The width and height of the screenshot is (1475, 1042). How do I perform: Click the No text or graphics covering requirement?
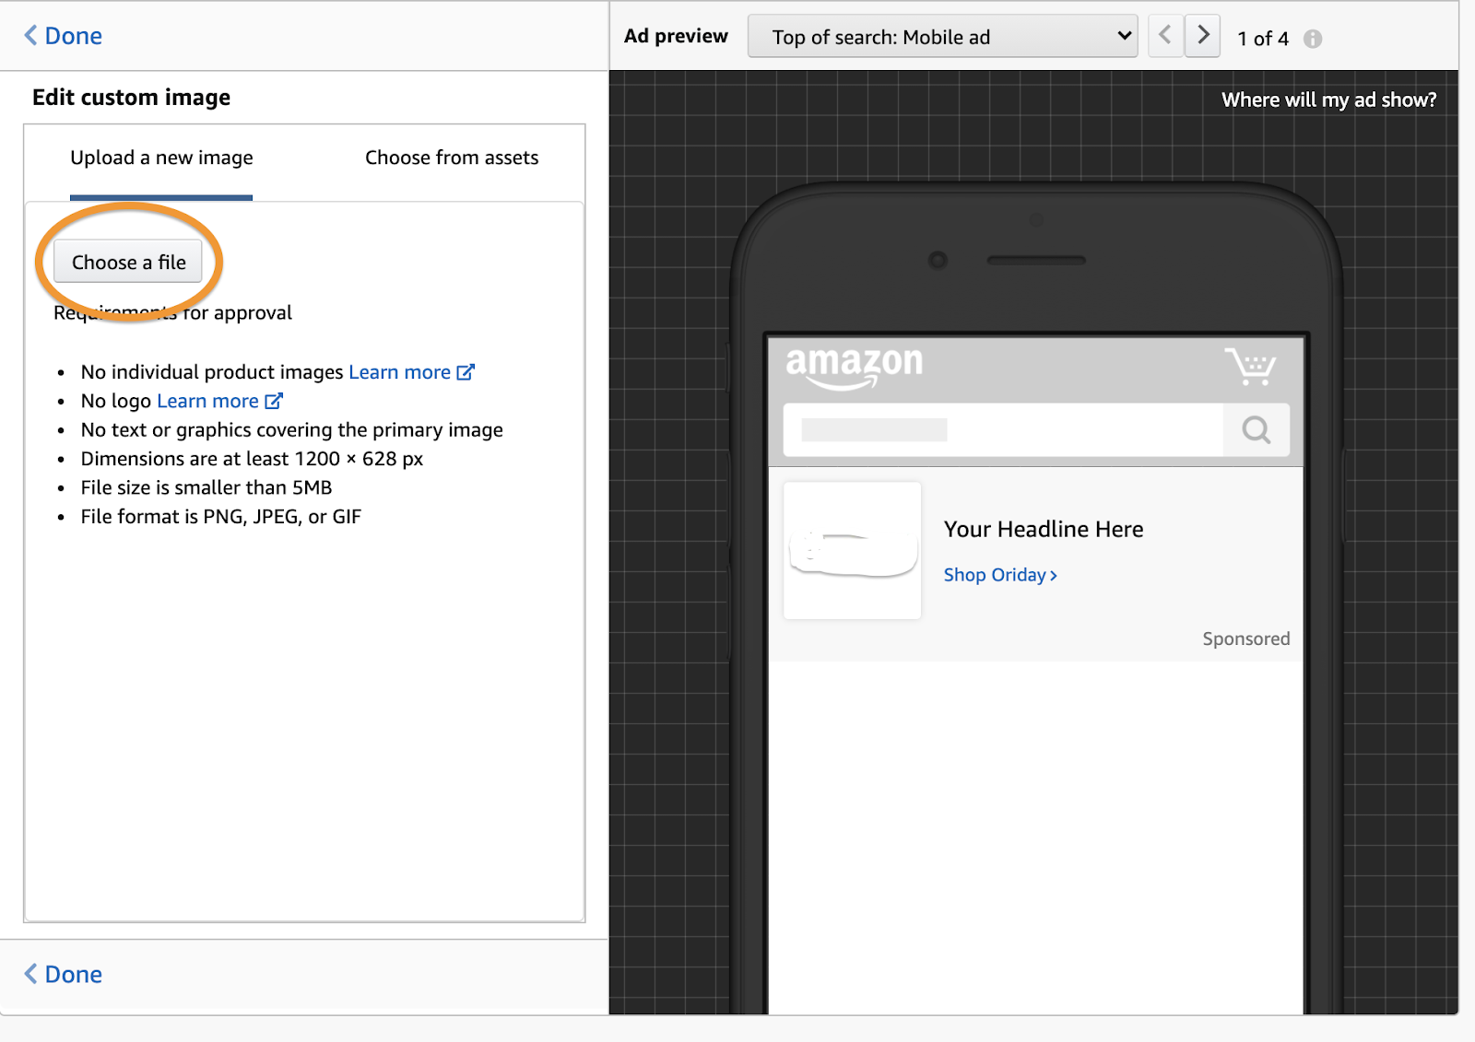coord(292,430)
